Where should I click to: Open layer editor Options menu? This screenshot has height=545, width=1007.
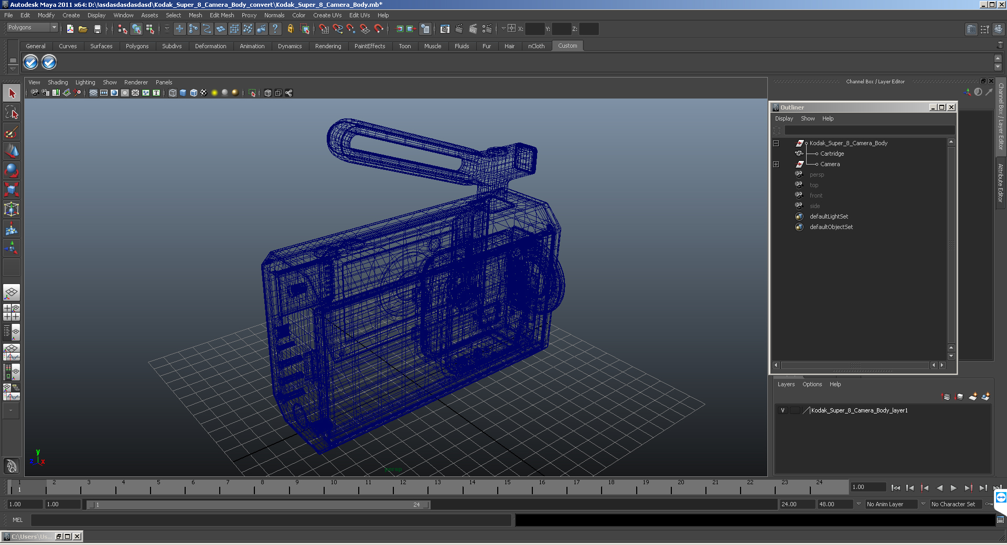812,384
